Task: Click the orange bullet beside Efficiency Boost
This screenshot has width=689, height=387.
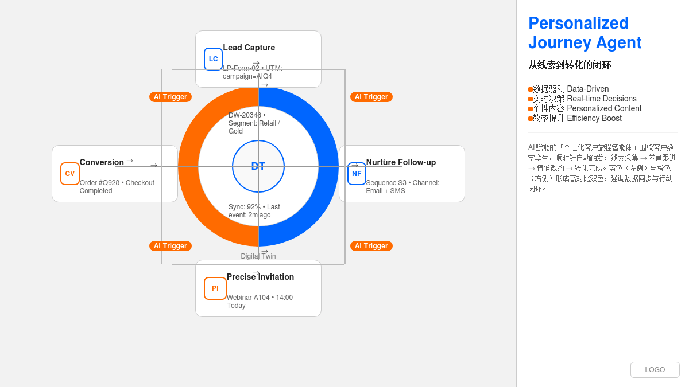Action: (531, 119)
